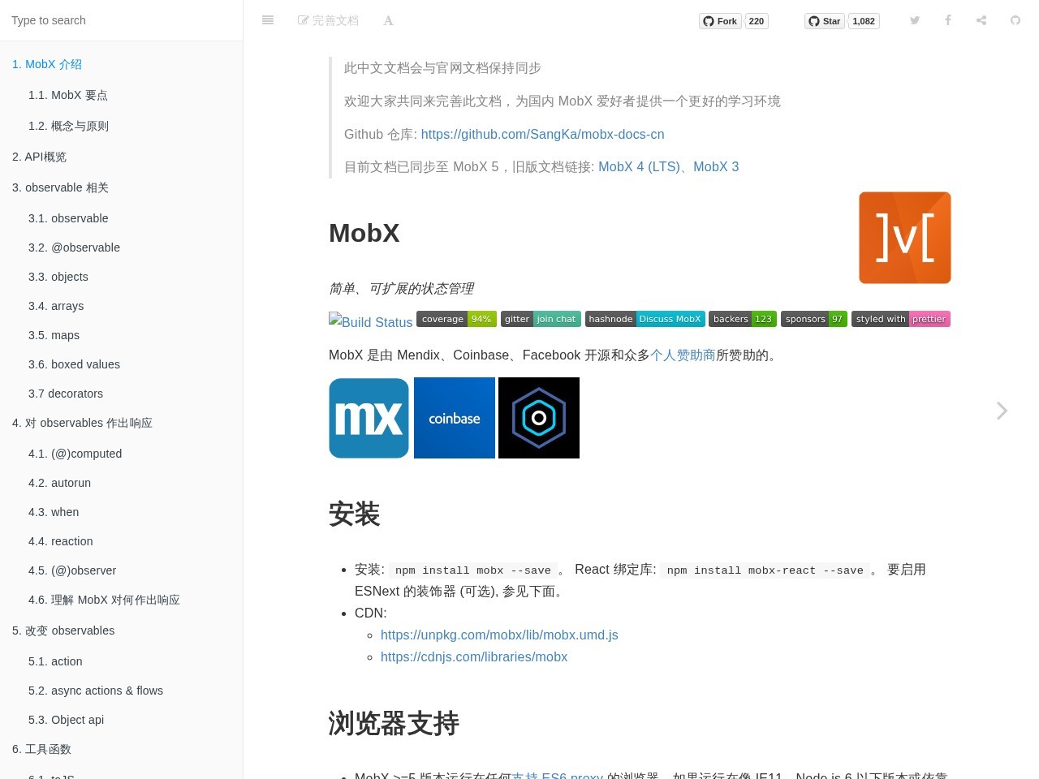Screen dimensions: 1039x779
Task: Open 3.7 decorators section
Action: [x=122, y=394]
